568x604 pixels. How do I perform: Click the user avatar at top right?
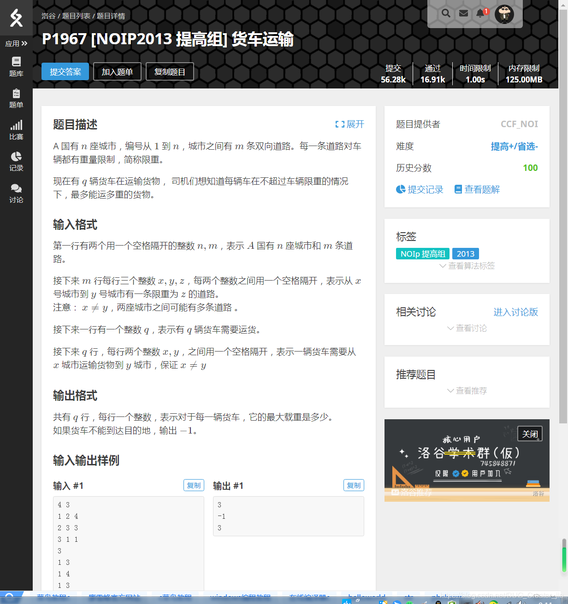pyautogui.click(x=505, y=13)
